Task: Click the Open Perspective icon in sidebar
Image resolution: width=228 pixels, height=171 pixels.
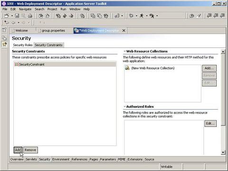Action: [x=4, y=29]
